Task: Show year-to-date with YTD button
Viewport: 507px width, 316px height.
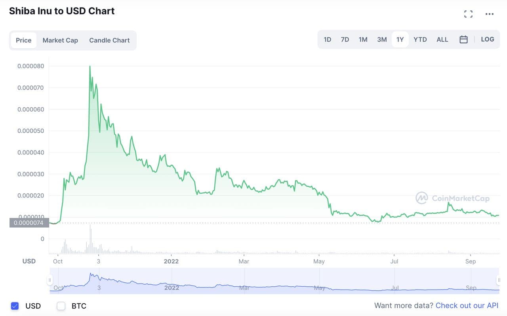Action: tap(420, 40)
